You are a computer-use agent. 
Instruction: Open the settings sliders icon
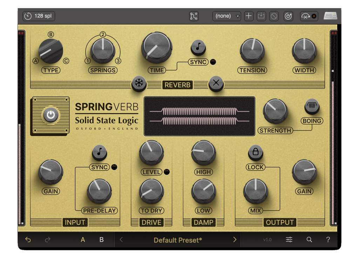point(289,240)
